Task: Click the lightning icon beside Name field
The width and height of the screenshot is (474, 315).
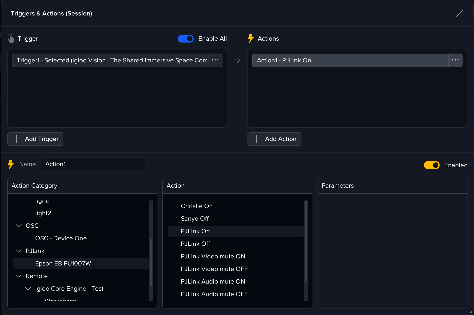Action: pos(11,165)
